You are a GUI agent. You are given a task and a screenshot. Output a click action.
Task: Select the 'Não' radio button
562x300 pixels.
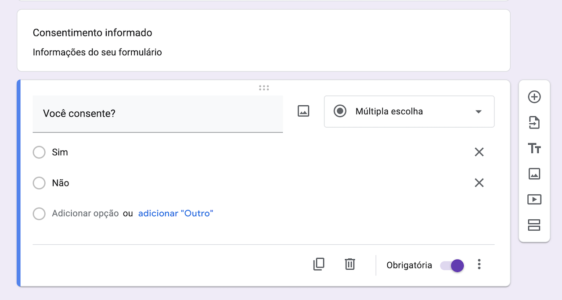39,183
